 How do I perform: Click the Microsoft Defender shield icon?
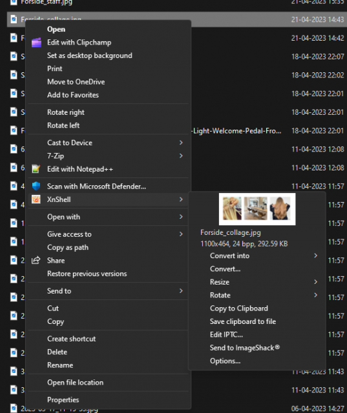click(x=36, y=186)
